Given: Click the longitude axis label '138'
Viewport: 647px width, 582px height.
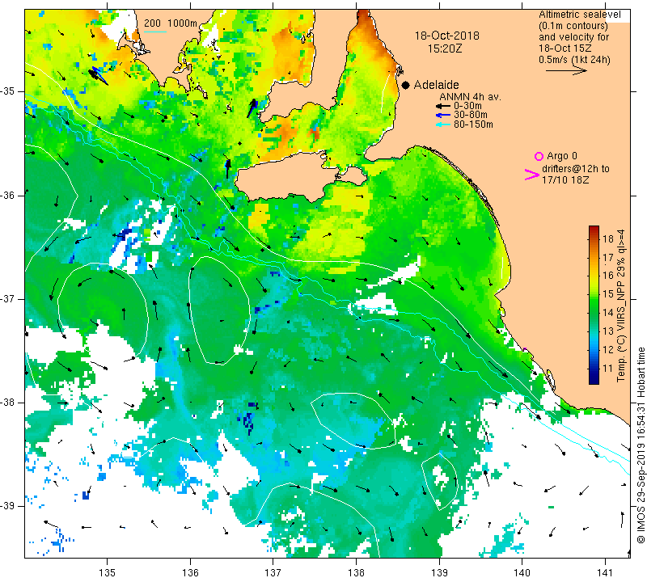Looking at the screenshot, I should pyautogui.click(x=356, y=572).
